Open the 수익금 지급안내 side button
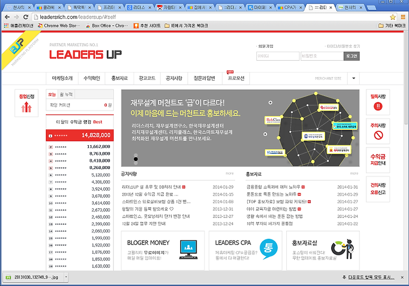 (x=378, y=159)
